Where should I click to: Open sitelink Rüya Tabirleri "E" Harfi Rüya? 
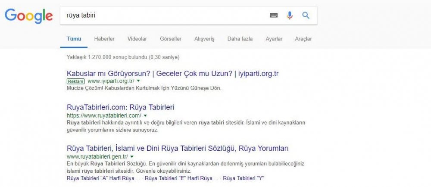point(182,178)
